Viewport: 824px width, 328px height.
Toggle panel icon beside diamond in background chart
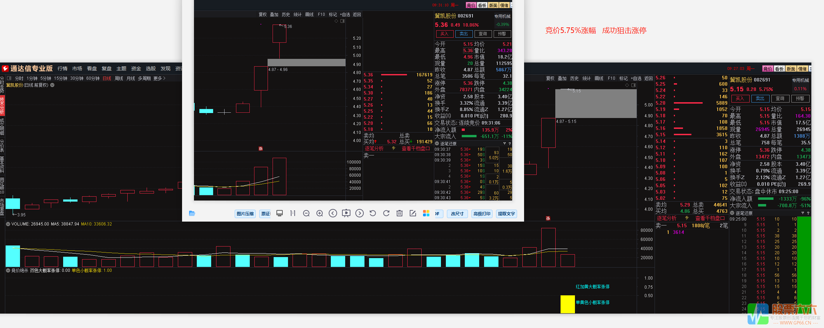(634, 85)
